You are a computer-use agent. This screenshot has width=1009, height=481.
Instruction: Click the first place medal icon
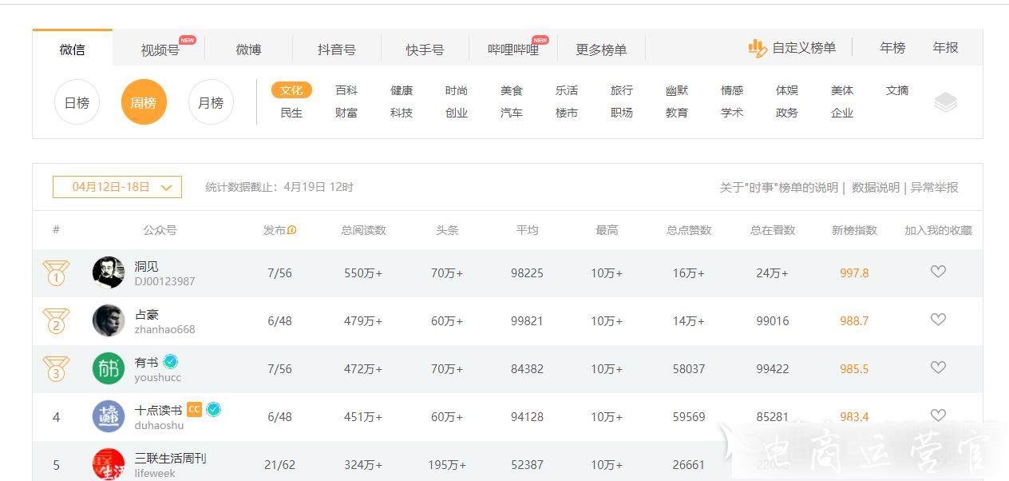point(56,274)
